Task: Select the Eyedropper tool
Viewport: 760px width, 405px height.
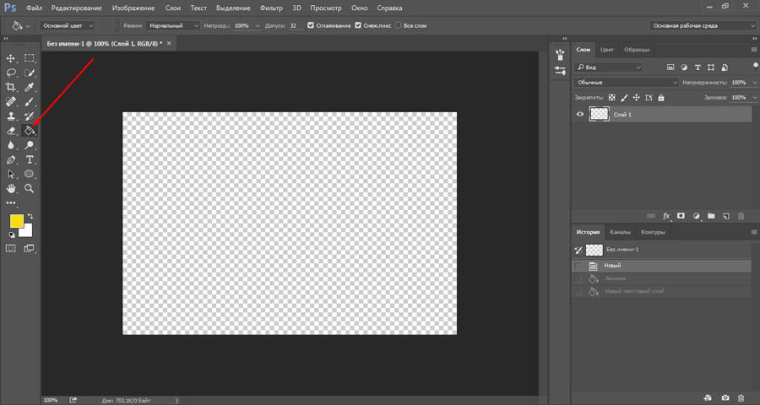Action: click(30, 87)
